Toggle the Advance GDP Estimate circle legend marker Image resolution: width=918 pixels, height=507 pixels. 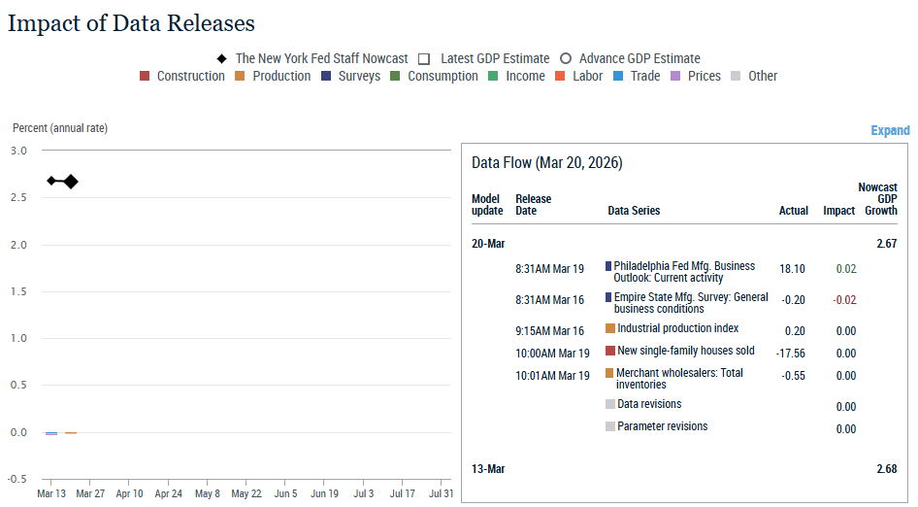pos(566,59)
